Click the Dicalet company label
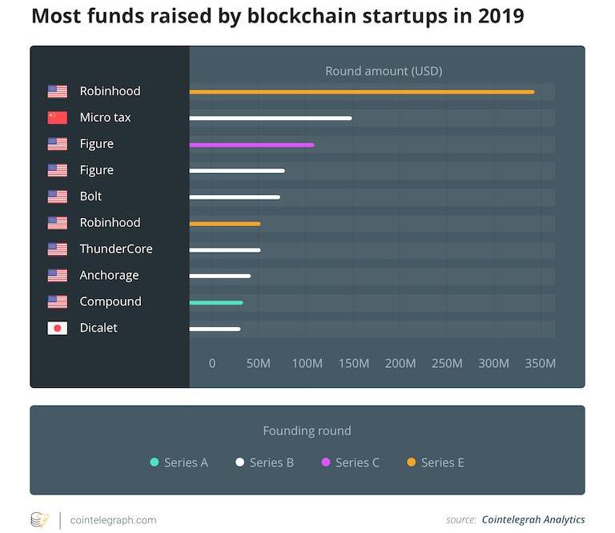The width and height of the screenshot is (615, 533). pyautogui.click(x=98, y=328)
